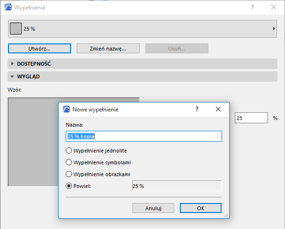Click Anuluj to cancel the new fill
Screen dimensions: 285x229
(x=153, y=208)
